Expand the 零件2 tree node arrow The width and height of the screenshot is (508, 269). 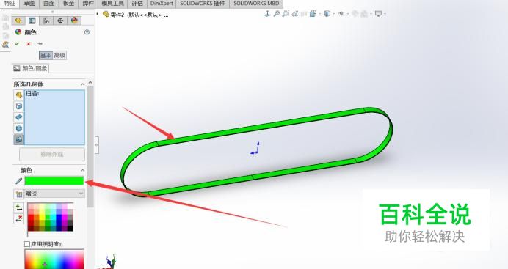click(x=98, y=14)
